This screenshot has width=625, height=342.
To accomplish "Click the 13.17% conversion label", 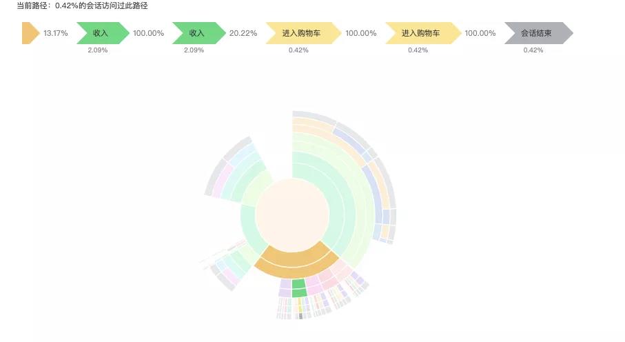I will click(55, 33).
